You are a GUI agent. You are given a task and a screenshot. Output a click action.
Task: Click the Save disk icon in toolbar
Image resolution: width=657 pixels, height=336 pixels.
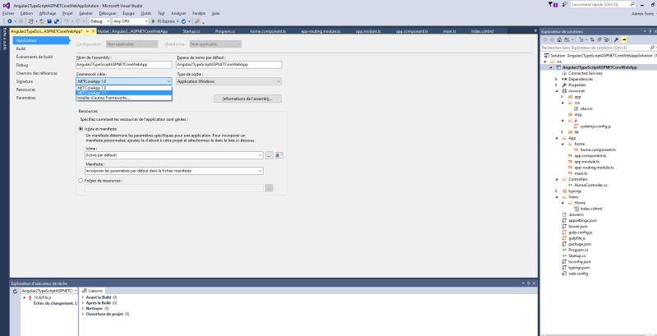(x=49, y=21)
